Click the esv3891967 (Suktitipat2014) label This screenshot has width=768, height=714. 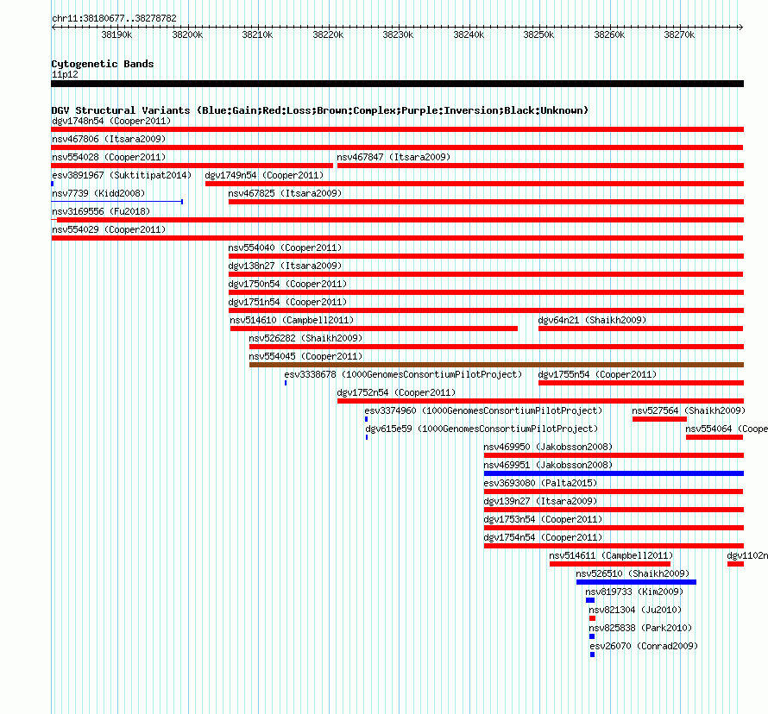click(122, 175)
